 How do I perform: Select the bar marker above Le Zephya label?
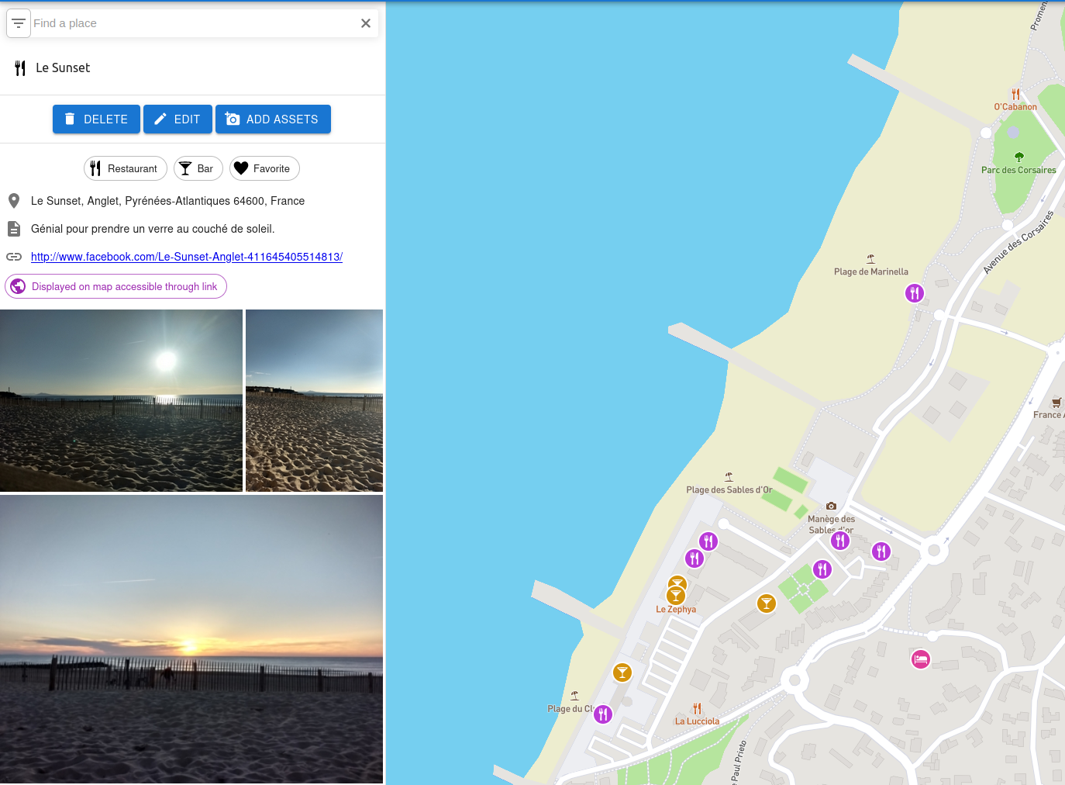[x=676, y=595]
